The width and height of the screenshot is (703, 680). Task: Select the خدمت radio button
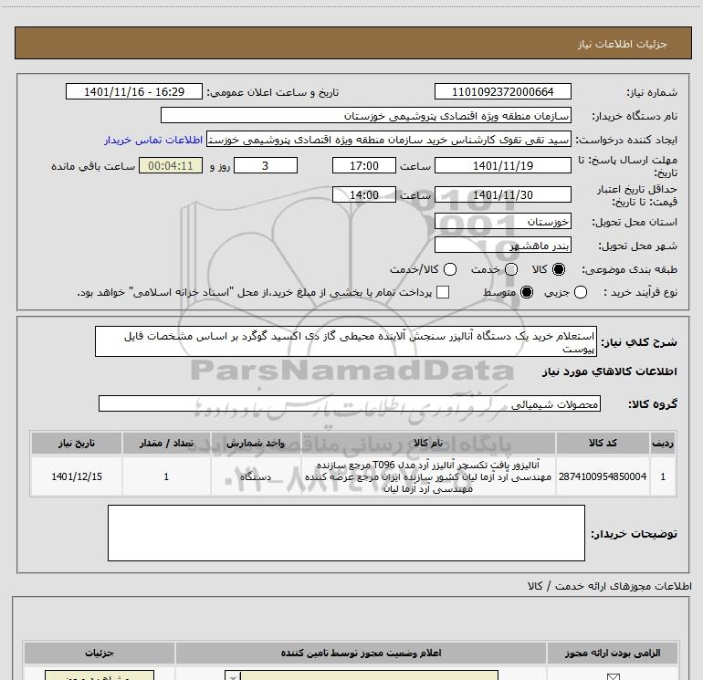pyautogui.click(x=511, y=269)
